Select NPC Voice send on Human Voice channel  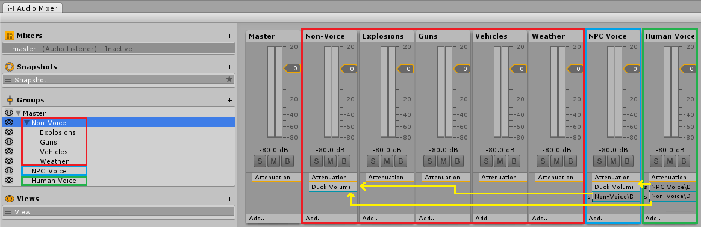point(672,187)
